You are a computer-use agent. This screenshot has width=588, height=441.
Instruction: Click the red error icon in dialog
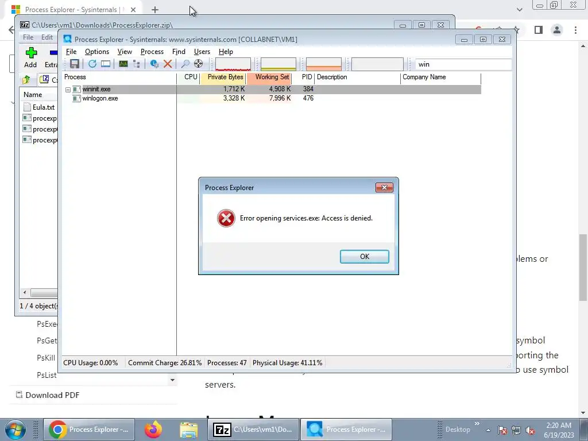pos(226,218)
